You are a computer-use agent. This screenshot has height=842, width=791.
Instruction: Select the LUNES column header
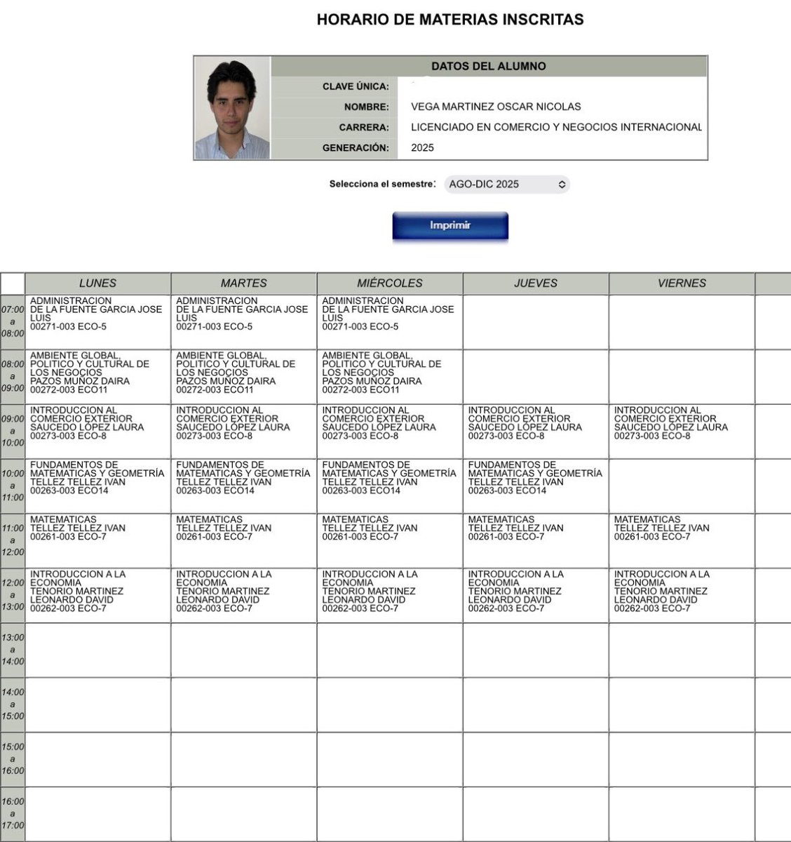point(98,283)
